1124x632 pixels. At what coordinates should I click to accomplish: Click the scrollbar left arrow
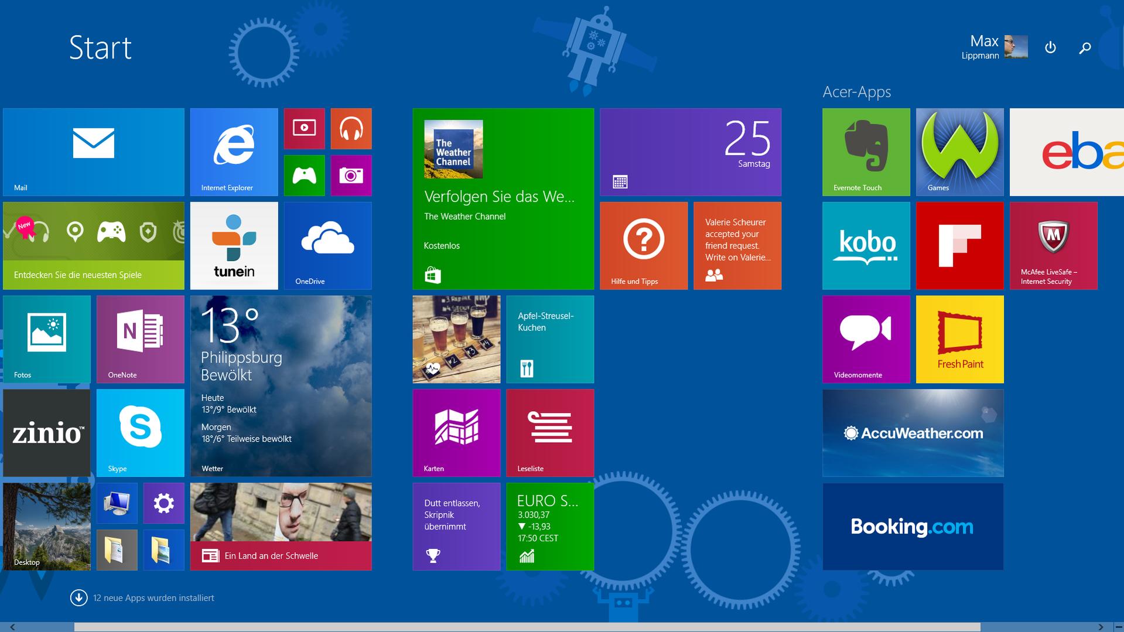[x=12, y=627]
